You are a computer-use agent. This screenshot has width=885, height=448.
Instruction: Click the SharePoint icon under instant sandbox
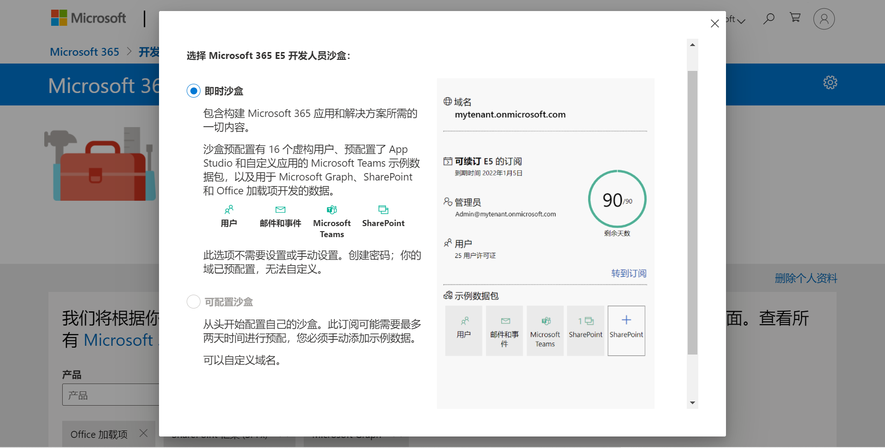click(383, 210)
